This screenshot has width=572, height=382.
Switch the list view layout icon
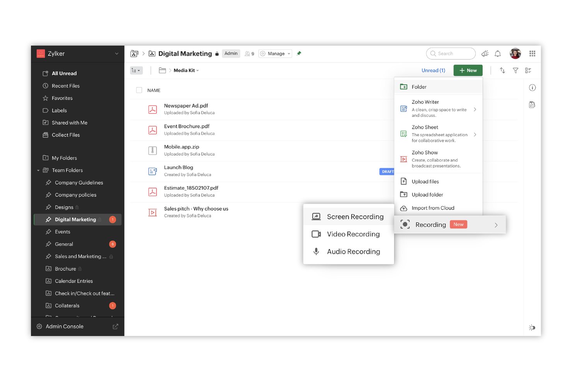528,70
